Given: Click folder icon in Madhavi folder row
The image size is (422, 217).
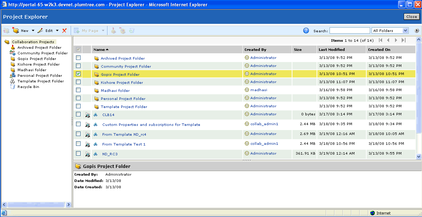Looking at the screenshot, I should tap(97, 90).
